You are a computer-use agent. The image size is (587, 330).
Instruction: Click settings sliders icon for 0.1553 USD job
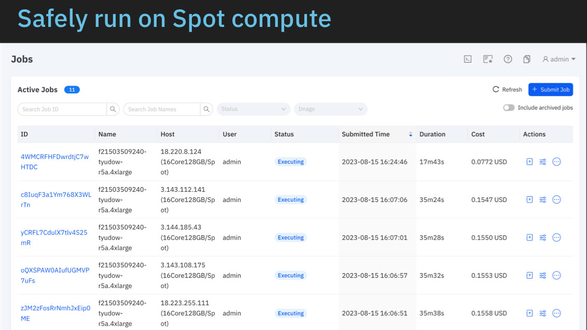(x=542, y=276)
